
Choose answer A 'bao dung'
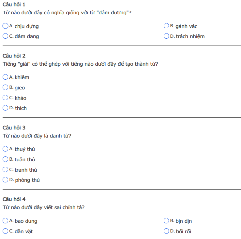[6, 221]
